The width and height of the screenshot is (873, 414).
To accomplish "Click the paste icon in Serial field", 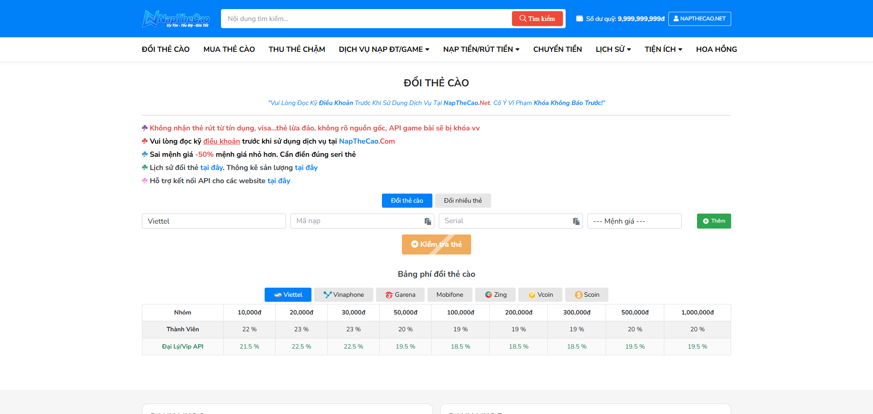I will pos(576,221).
